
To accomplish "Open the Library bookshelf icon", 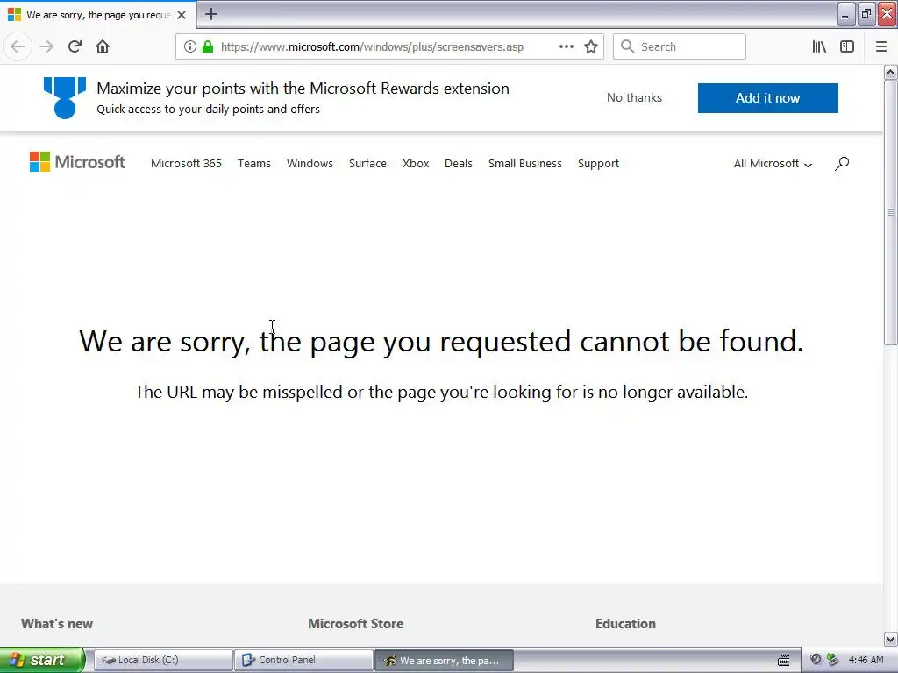I will click(x=819, y=46).
